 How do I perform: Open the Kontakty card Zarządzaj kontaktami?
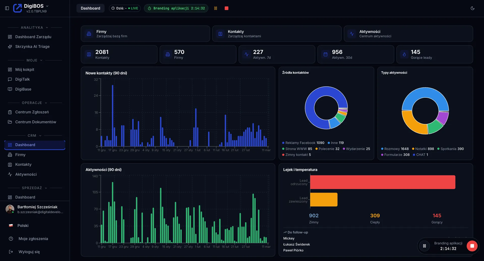click(277, 34)
